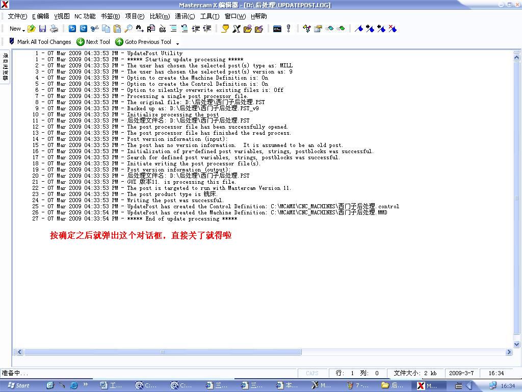Open the 工具(T) menu
Viewport: 522px width, 392px height.
210,16
